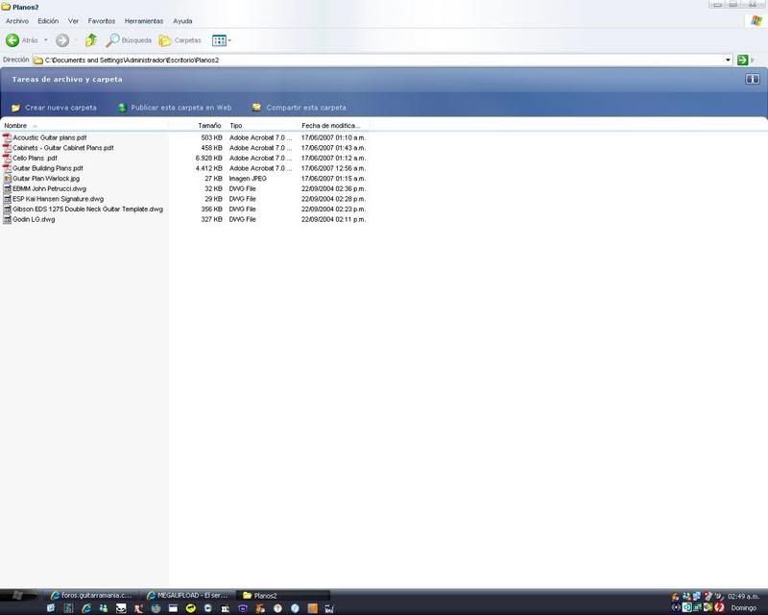Go up one folder level icon
Viewport: 768px width, 615px height.
tap(90, 40)
